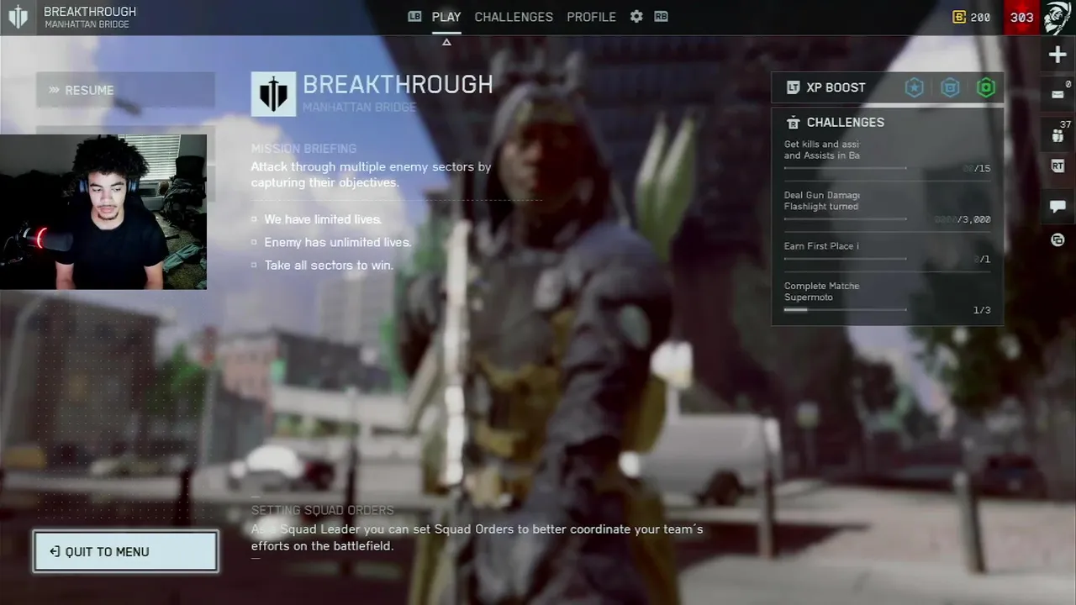This screenshot has width=1076, height=605.
Task: Click the overlapping squares icon in sidebar
Action: 1058,240
